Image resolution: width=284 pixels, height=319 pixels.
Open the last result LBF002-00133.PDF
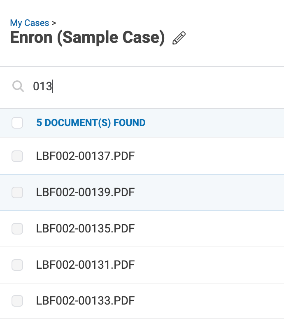pos(85,300)
